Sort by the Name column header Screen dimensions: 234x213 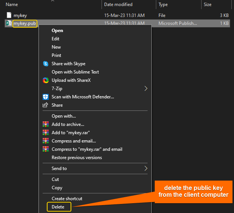(x=12, y=5)
